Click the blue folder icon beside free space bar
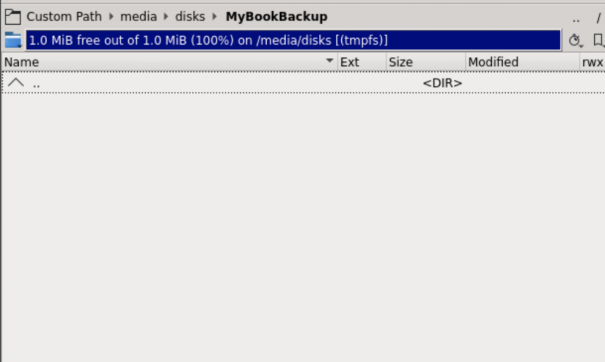 [13, 40]
